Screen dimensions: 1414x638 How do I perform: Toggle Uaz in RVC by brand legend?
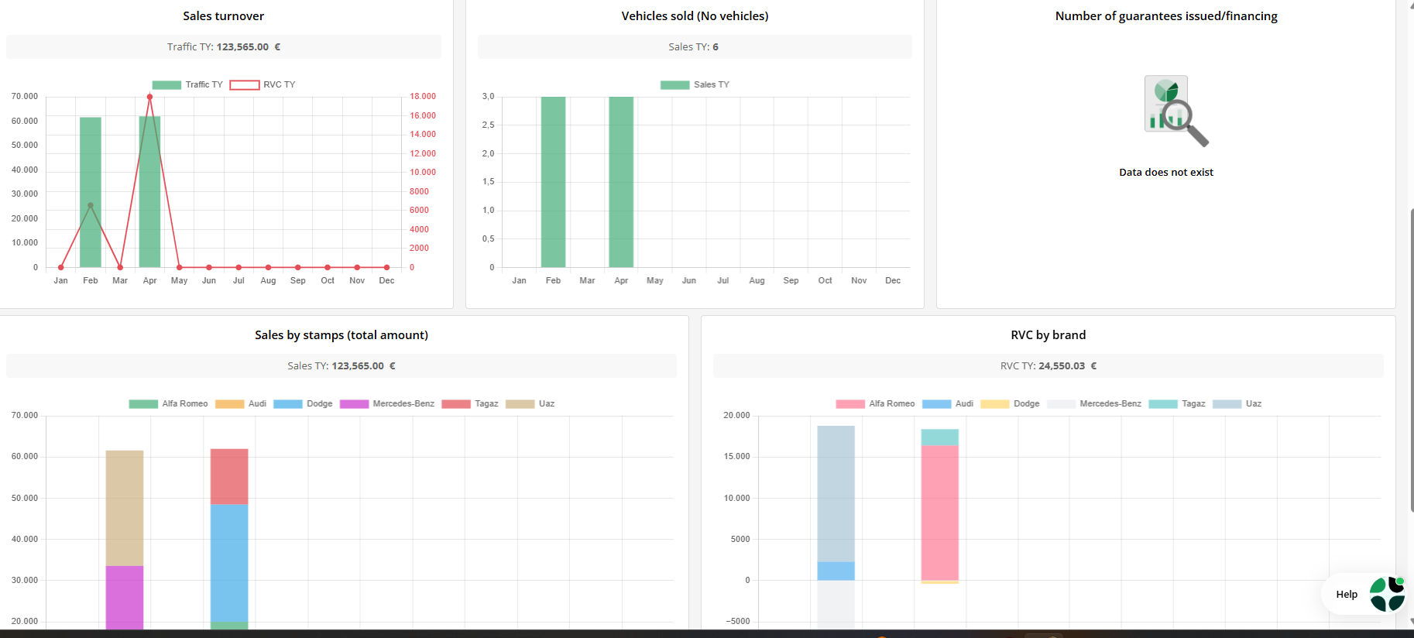1237,403
